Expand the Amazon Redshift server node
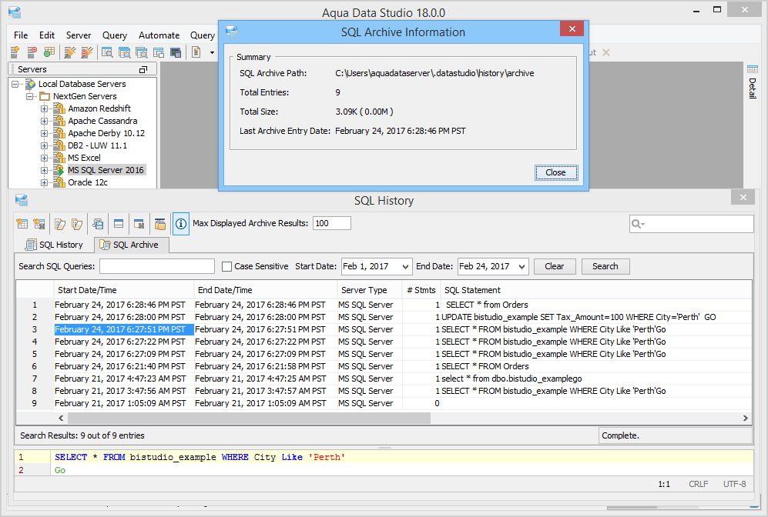This screenshot has width=768, height=517. (x=44, y=108)
